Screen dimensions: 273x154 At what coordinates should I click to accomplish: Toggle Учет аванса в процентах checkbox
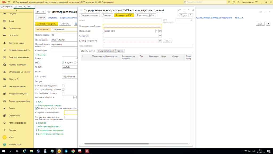tap(63, 86)
